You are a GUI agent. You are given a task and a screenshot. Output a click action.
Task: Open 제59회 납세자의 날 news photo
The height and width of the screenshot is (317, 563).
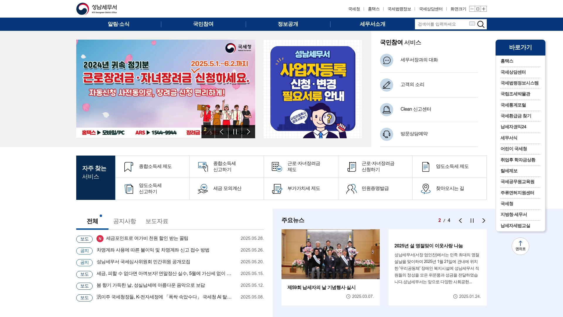pyautogui.click(x=330, y=254)
